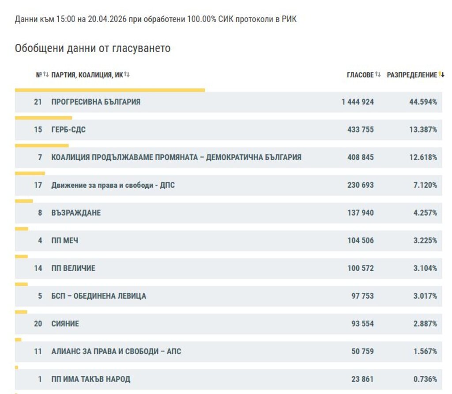
Task: Click sort arrows next to ПАРТИЯ, КОАЛИЦИЯ, ИК
Action: [x=127, y=75]
